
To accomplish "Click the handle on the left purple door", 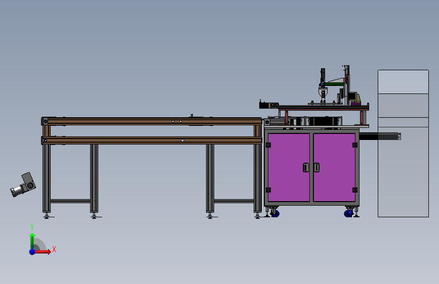I will pyautogui.click(x=306, y=167).
